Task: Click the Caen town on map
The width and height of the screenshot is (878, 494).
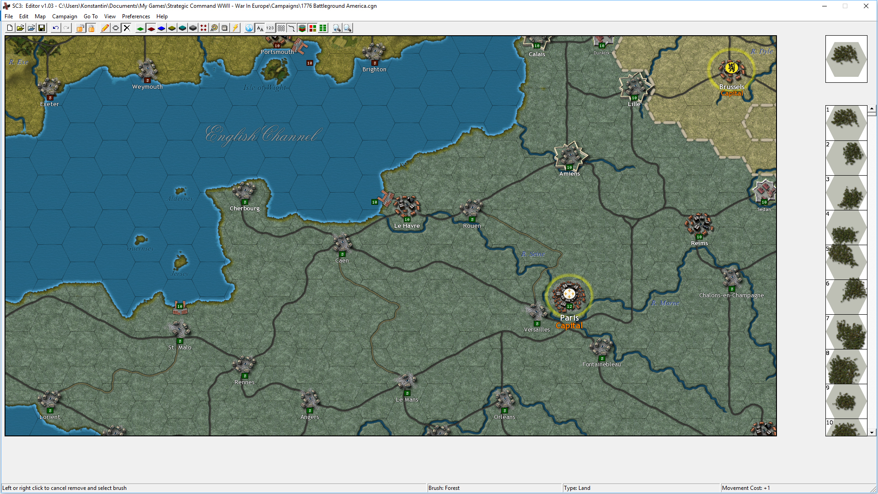Action: [342, 243]
